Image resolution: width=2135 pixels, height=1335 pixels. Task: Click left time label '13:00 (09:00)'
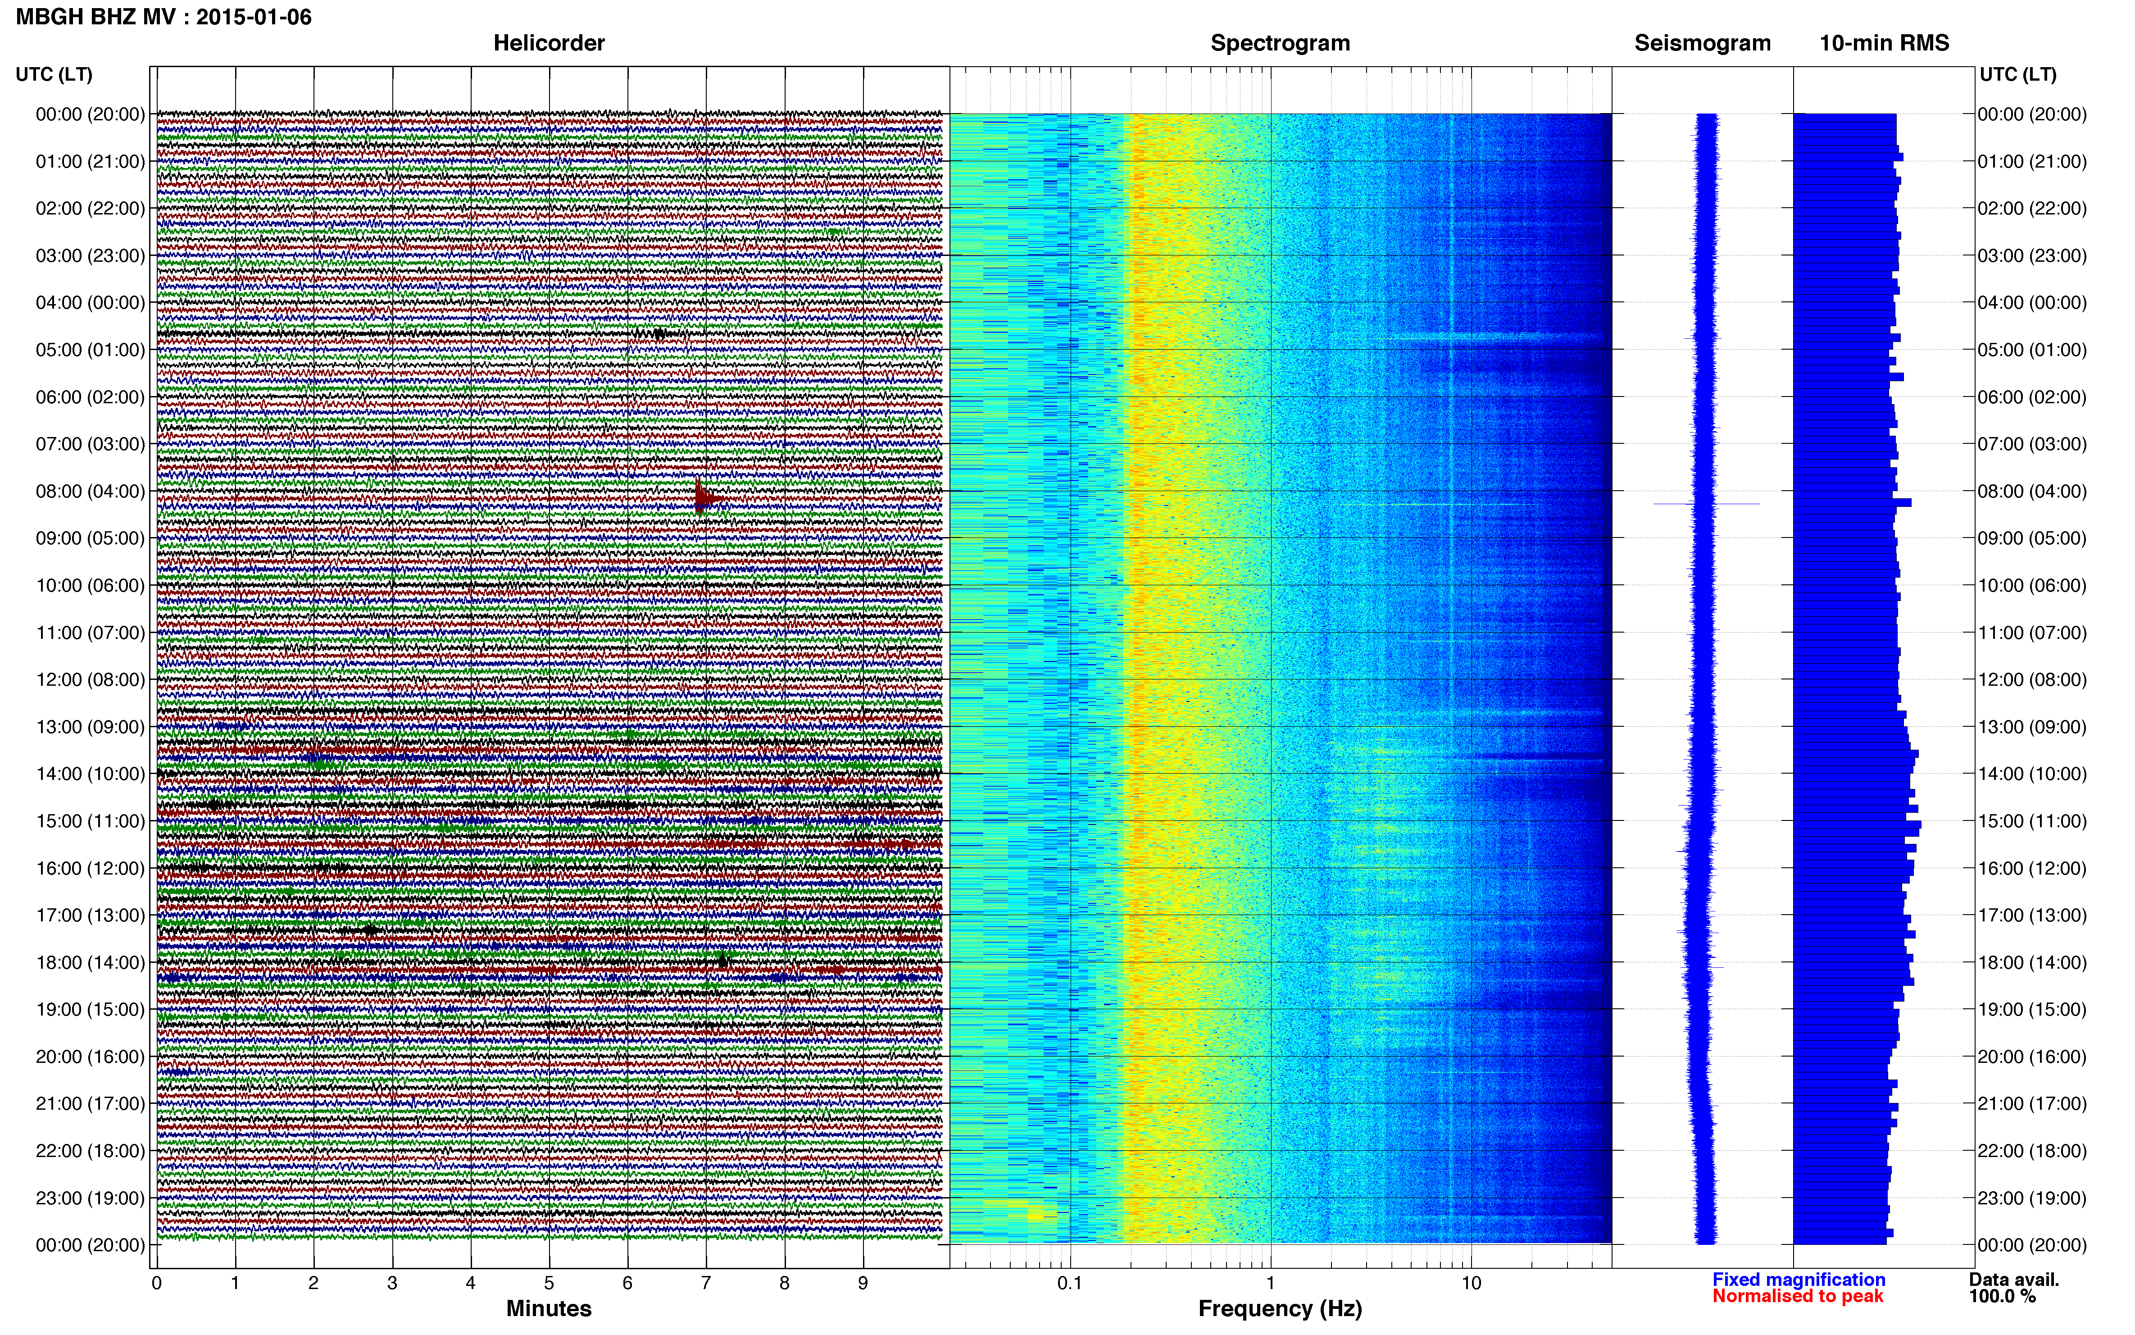coord(90,727)
